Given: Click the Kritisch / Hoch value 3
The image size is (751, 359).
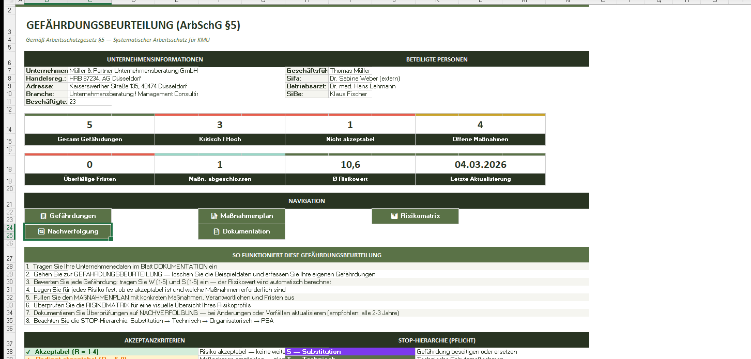Looking at the screenshot, I should coord(220,124).
